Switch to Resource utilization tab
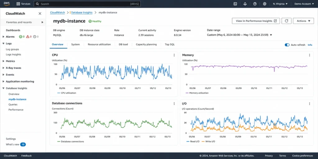 coord(99,44)
